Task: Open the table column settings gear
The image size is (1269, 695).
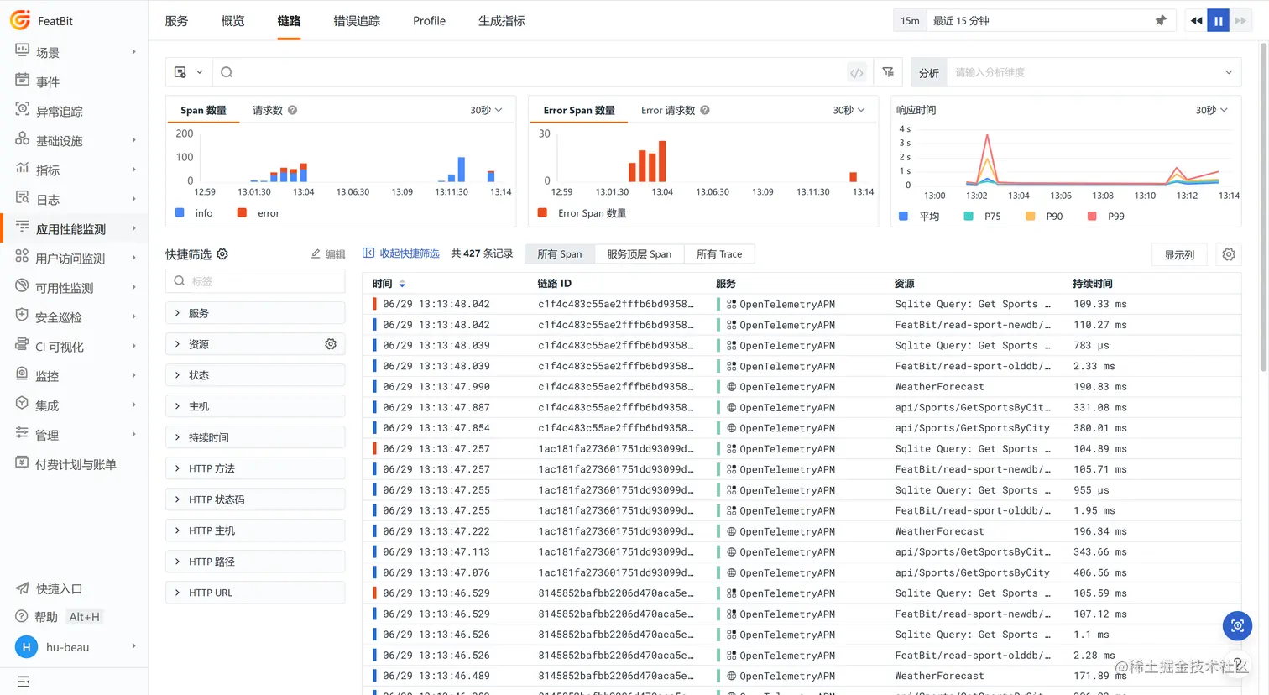Action: click(1229, 254)
